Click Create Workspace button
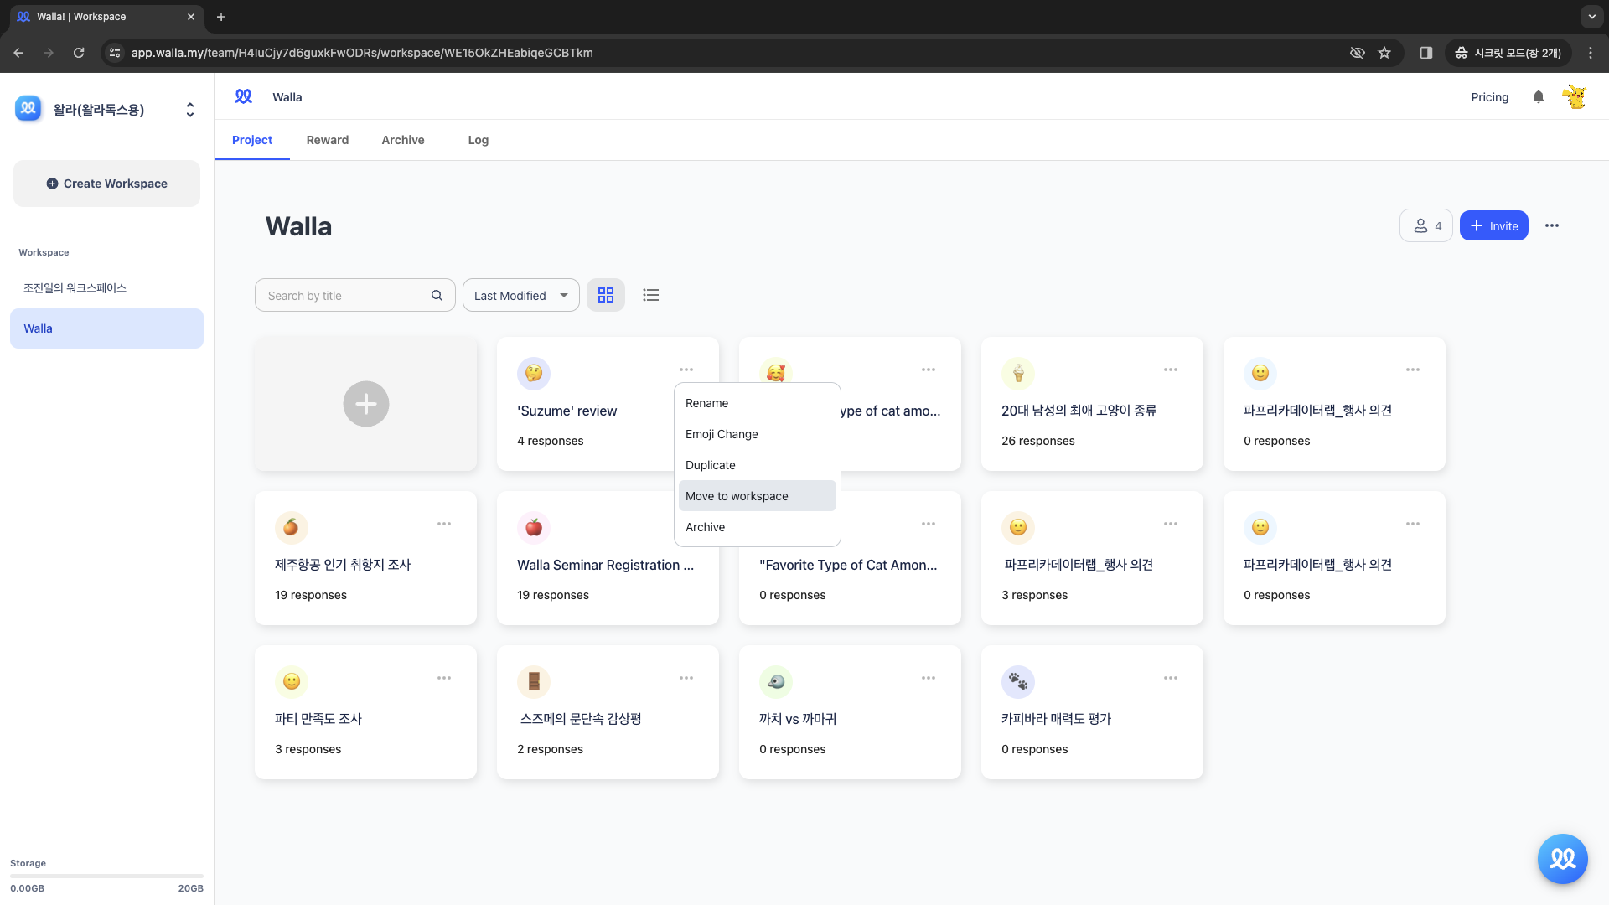The image size is (1609, 905). point(106,184)
